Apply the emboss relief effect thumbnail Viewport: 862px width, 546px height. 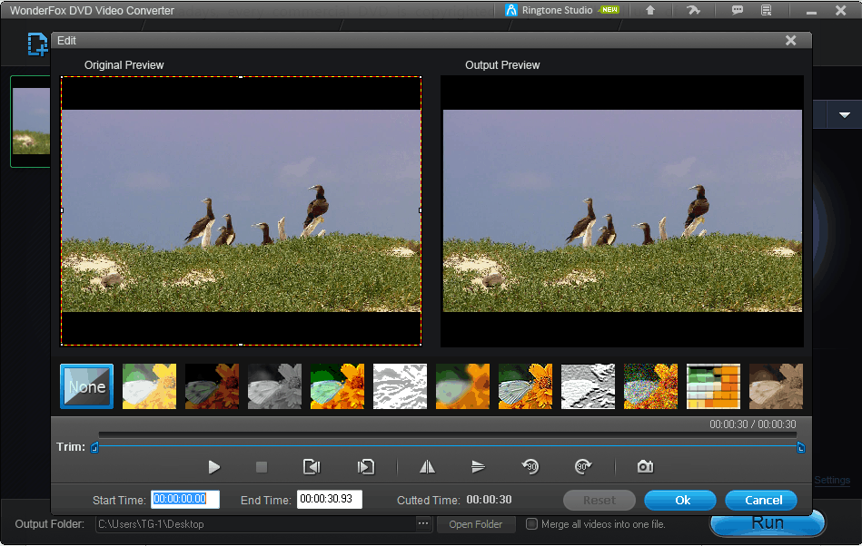(x=589, y=386)
